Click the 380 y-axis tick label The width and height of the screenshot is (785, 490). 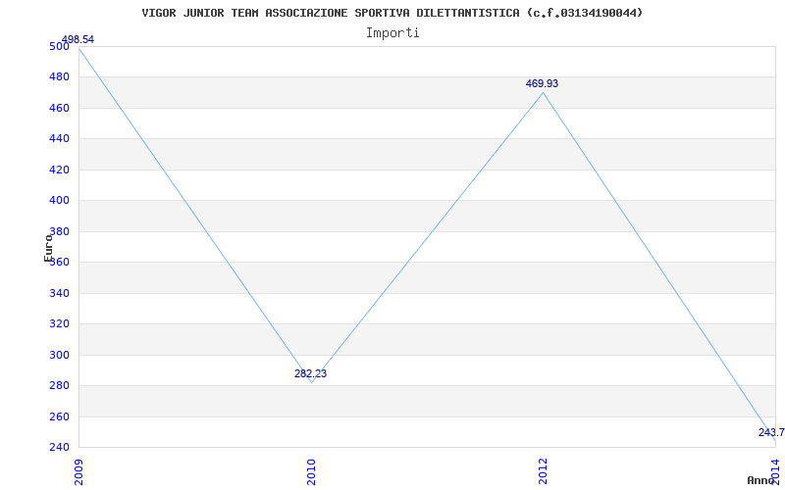[59, 231]
